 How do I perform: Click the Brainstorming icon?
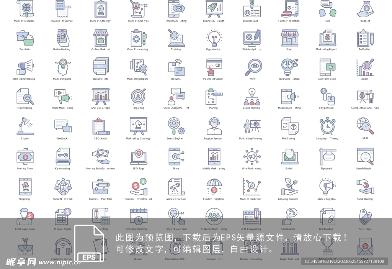click(252, 97)
